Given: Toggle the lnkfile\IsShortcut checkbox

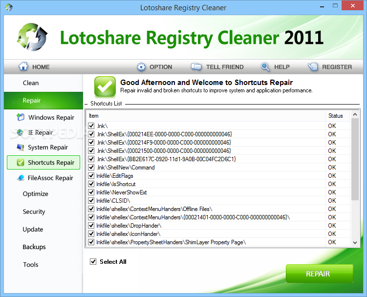Looking at the screenshot, I should (x=91, y=184).
